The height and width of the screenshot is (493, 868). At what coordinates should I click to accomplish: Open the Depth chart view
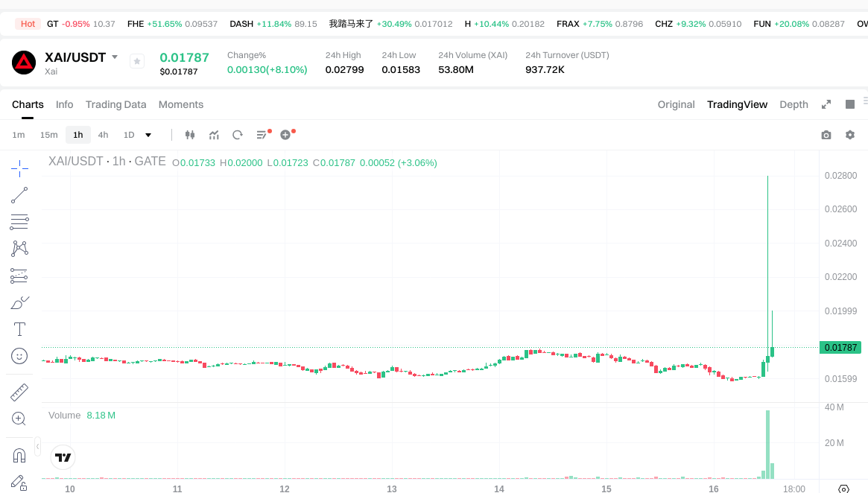(793, 104)
